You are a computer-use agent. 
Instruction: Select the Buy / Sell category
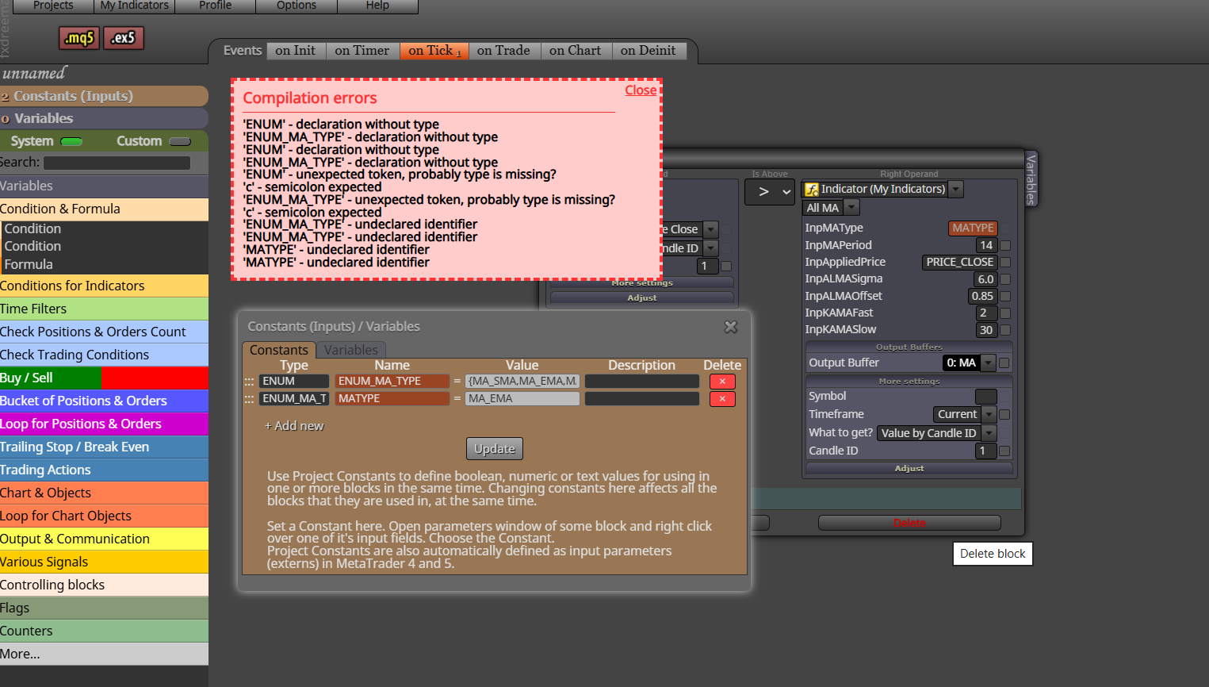click(104, 378)
